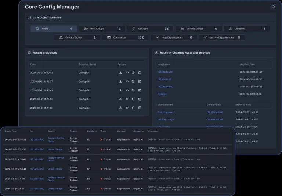Click the Critical state in the 15:55:32 row
282x196 pixels.
tap(106, 149)
